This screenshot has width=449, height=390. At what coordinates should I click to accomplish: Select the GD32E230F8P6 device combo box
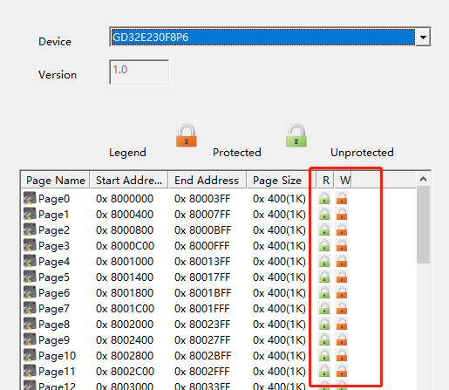tap(269, 37)
